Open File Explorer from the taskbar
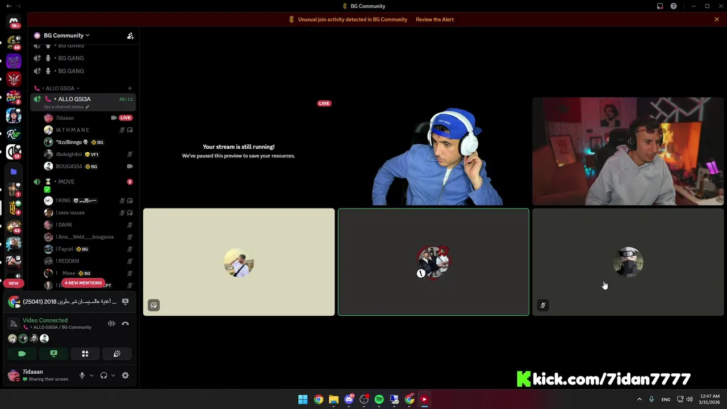727x409 pixels. (333, 399)
